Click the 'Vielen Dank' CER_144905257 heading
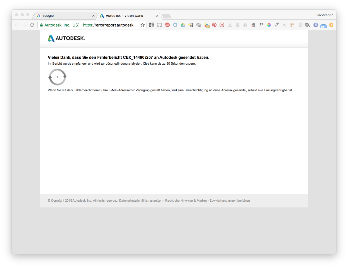Image resolution: width=348 pixels, height=268 pixels. click(x=129, y=57)
